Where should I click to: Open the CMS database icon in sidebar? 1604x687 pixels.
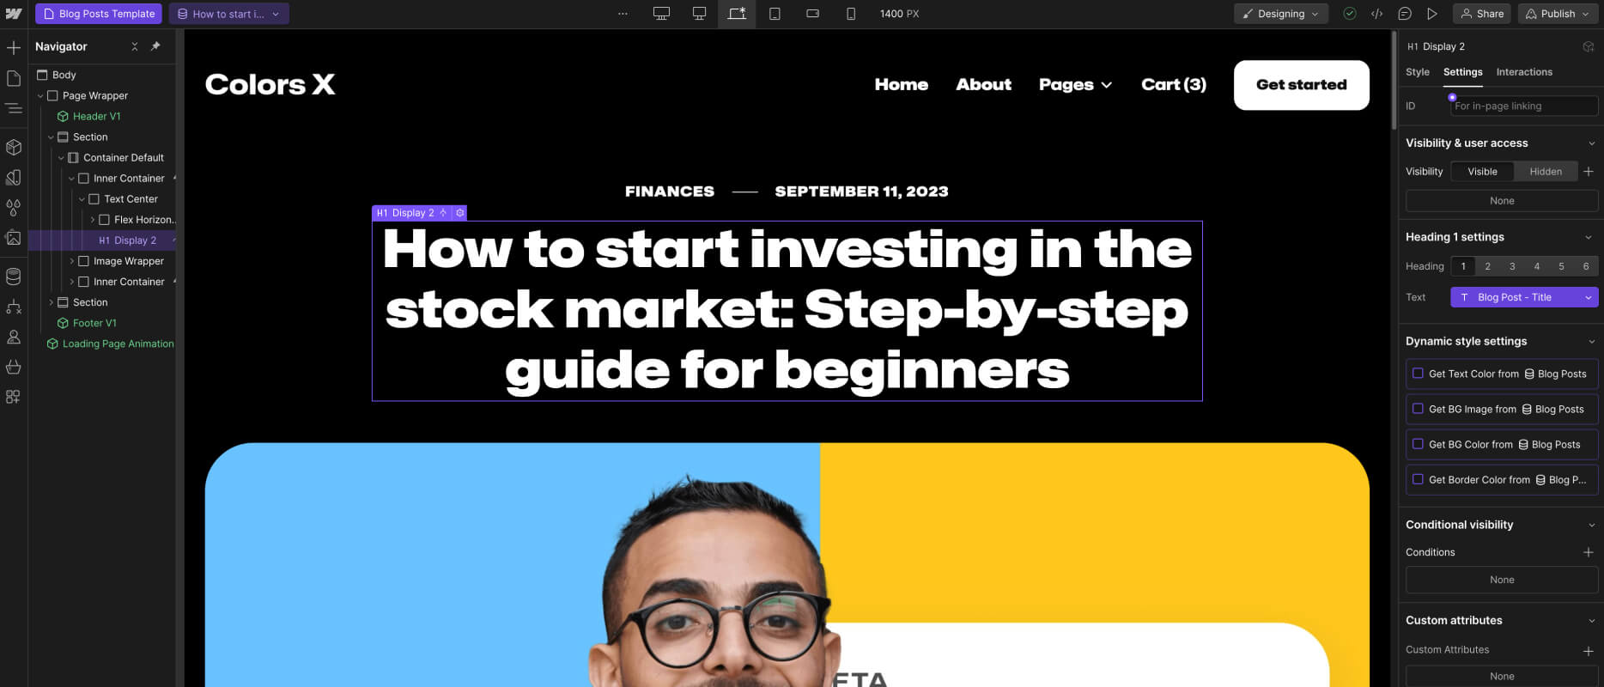point(14,277)
